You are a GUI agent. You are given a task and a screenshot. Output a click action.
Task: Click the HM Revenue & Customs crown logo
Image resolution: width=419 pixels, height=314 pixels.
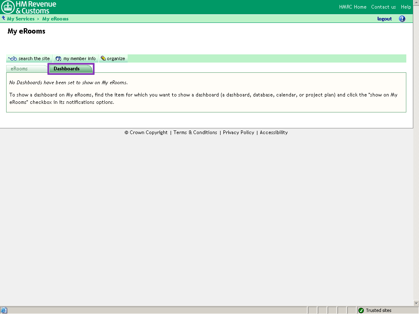(x=8, y=7)
